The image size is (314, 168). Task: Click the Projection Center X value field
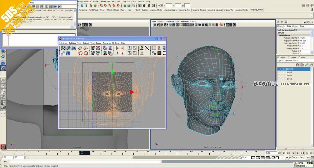coord(303,38)
